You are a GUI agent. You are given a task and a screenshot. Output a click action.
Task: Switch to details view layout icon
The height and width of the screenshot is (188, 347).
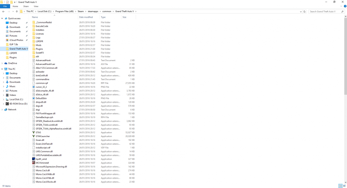click(340, 186)
